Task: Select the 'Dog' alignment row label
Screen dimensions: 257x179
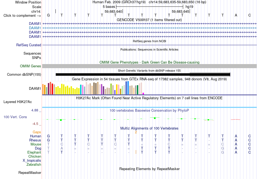Action: (x=38, y=148)
